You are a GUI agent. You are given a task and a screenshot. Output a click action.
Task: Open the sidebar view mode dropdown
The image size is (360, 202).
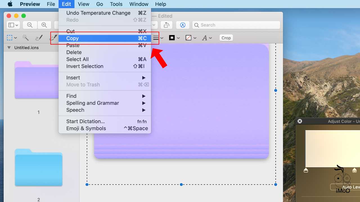click(x=13, y=25)
